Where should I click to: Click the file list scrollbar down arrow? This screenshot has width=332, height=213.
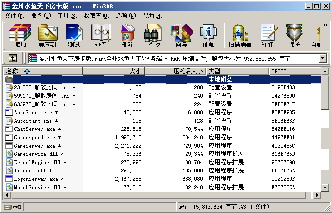pyautogui.click(x=326, y=188)
